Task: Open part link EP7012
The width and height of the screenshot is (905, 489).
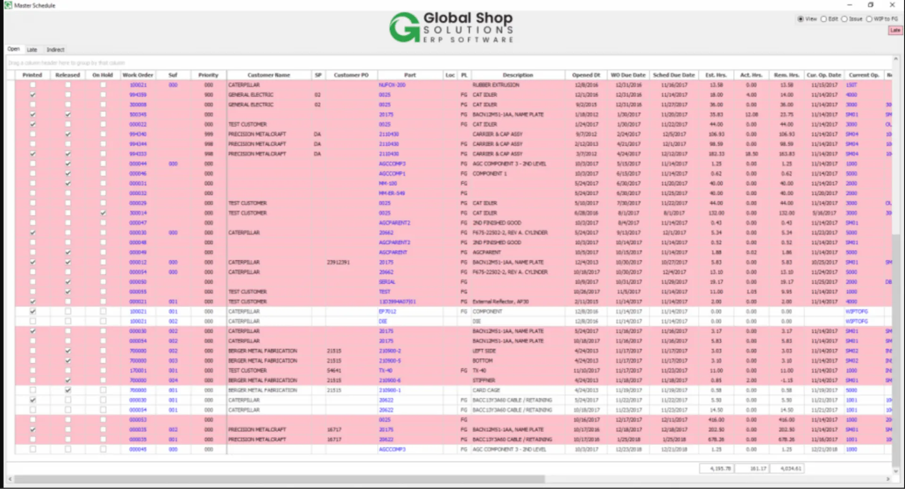Action: [x=387, y=311]
